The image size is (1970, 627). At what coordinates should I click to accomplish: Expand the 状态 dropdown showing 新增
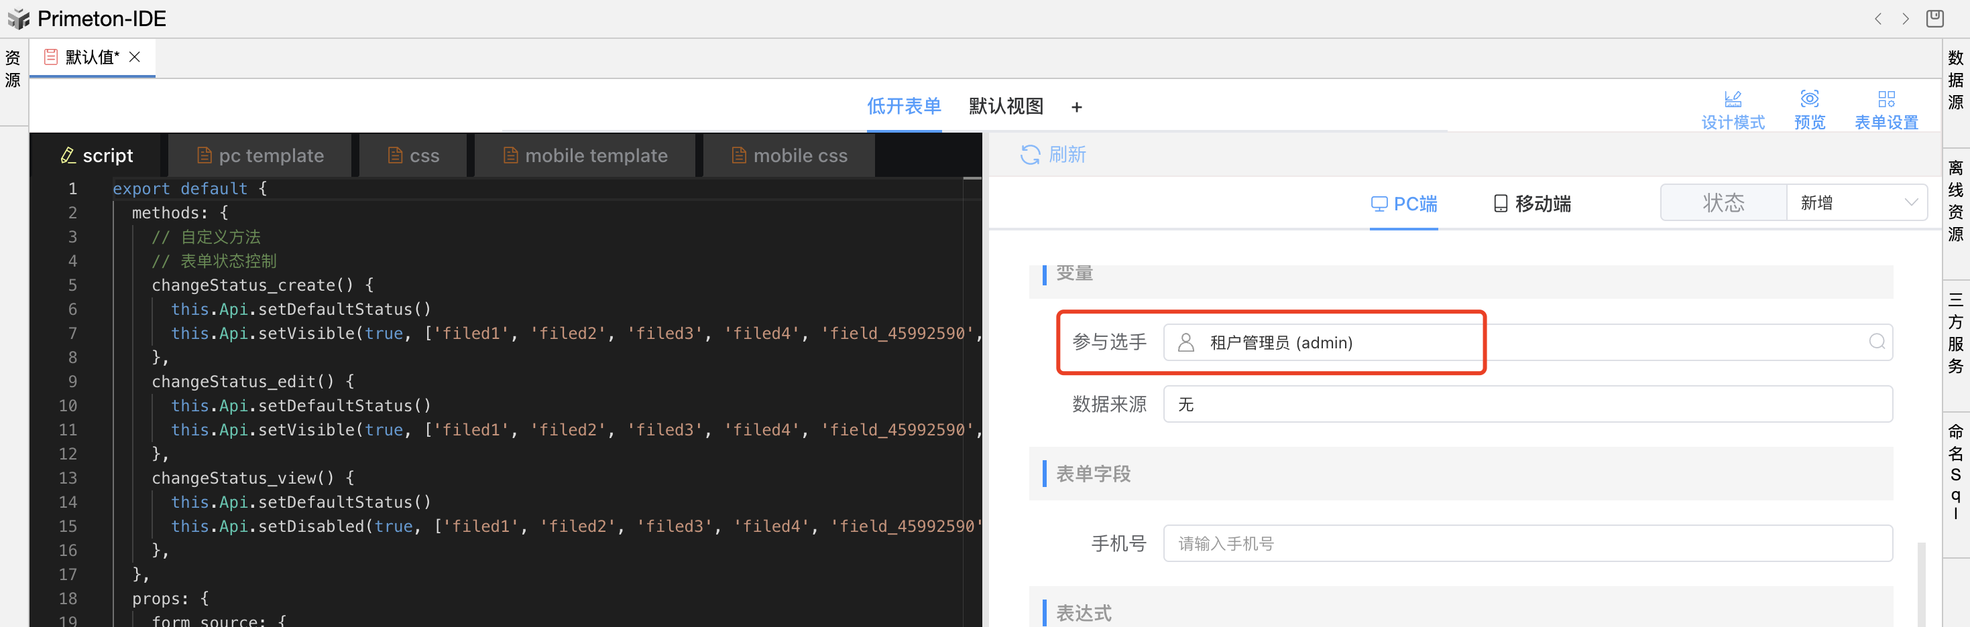tap(1855, 203)
